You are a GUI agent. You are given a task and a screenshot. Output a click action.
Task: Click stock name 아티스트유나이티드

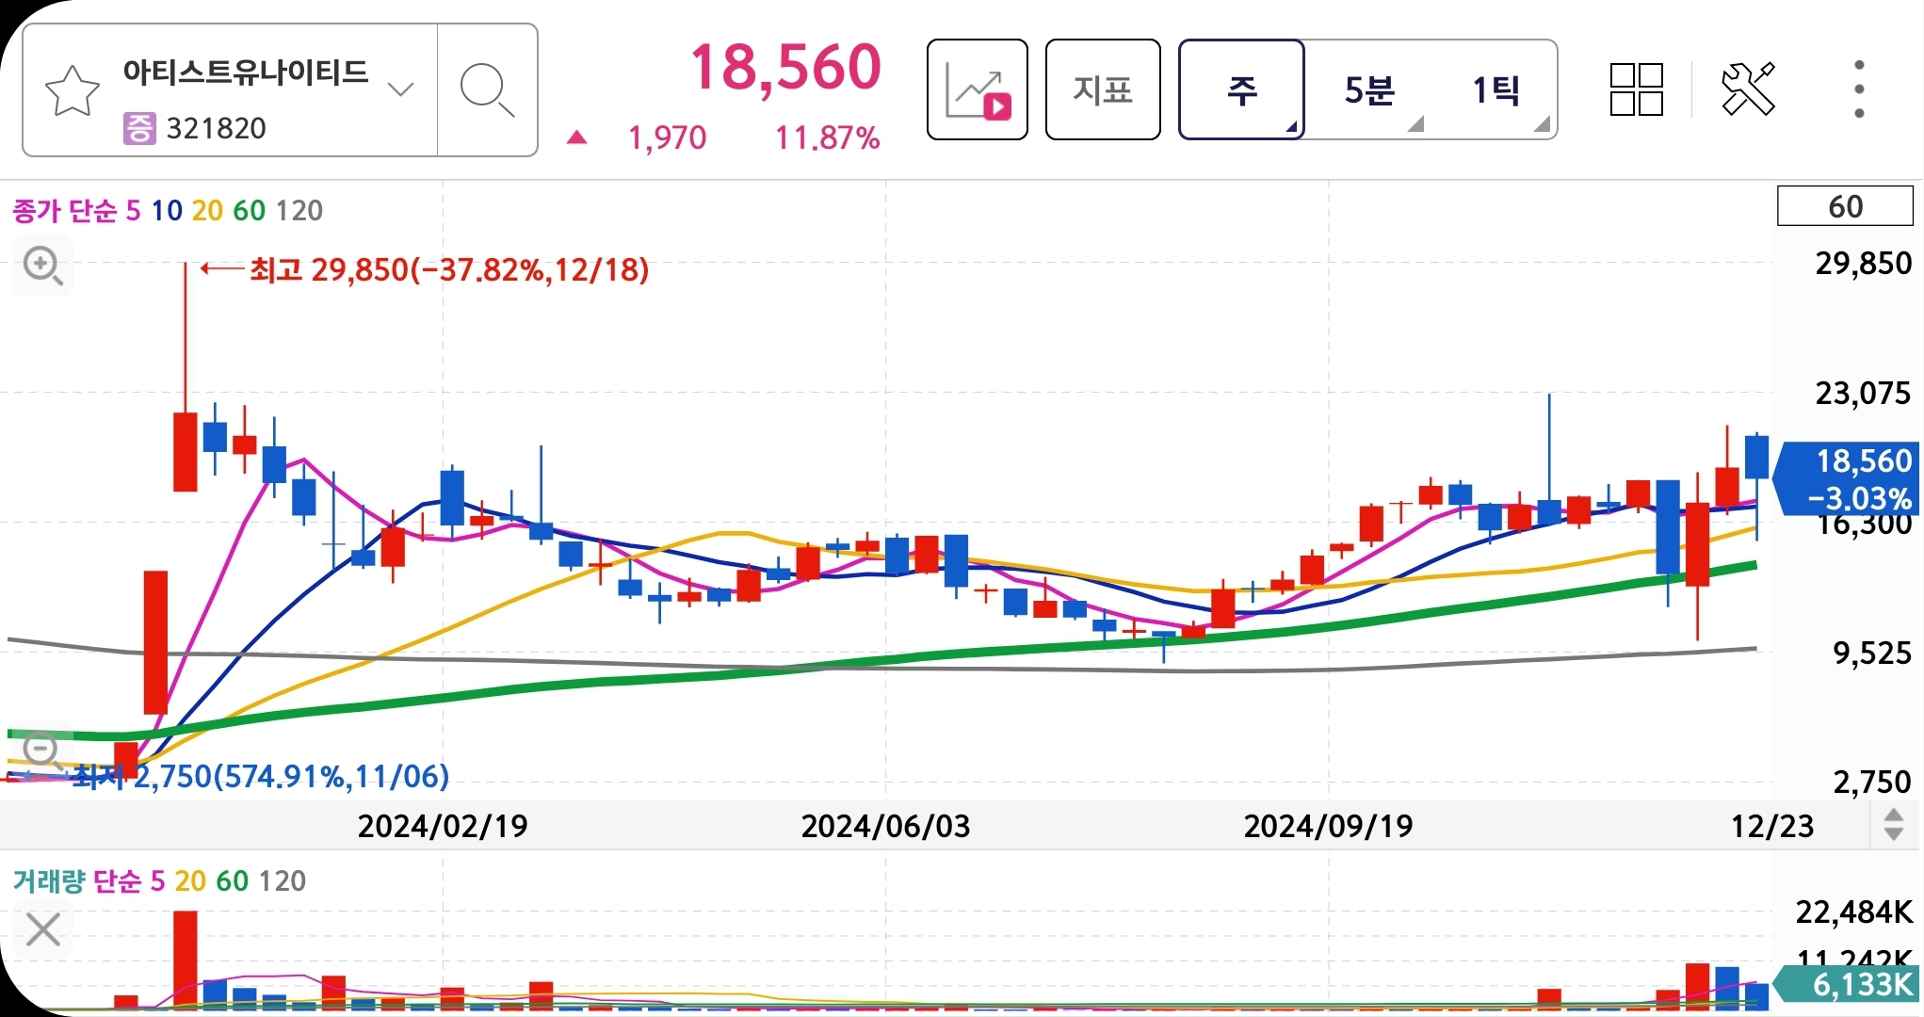pyautogui.click(x=245, y=72)
